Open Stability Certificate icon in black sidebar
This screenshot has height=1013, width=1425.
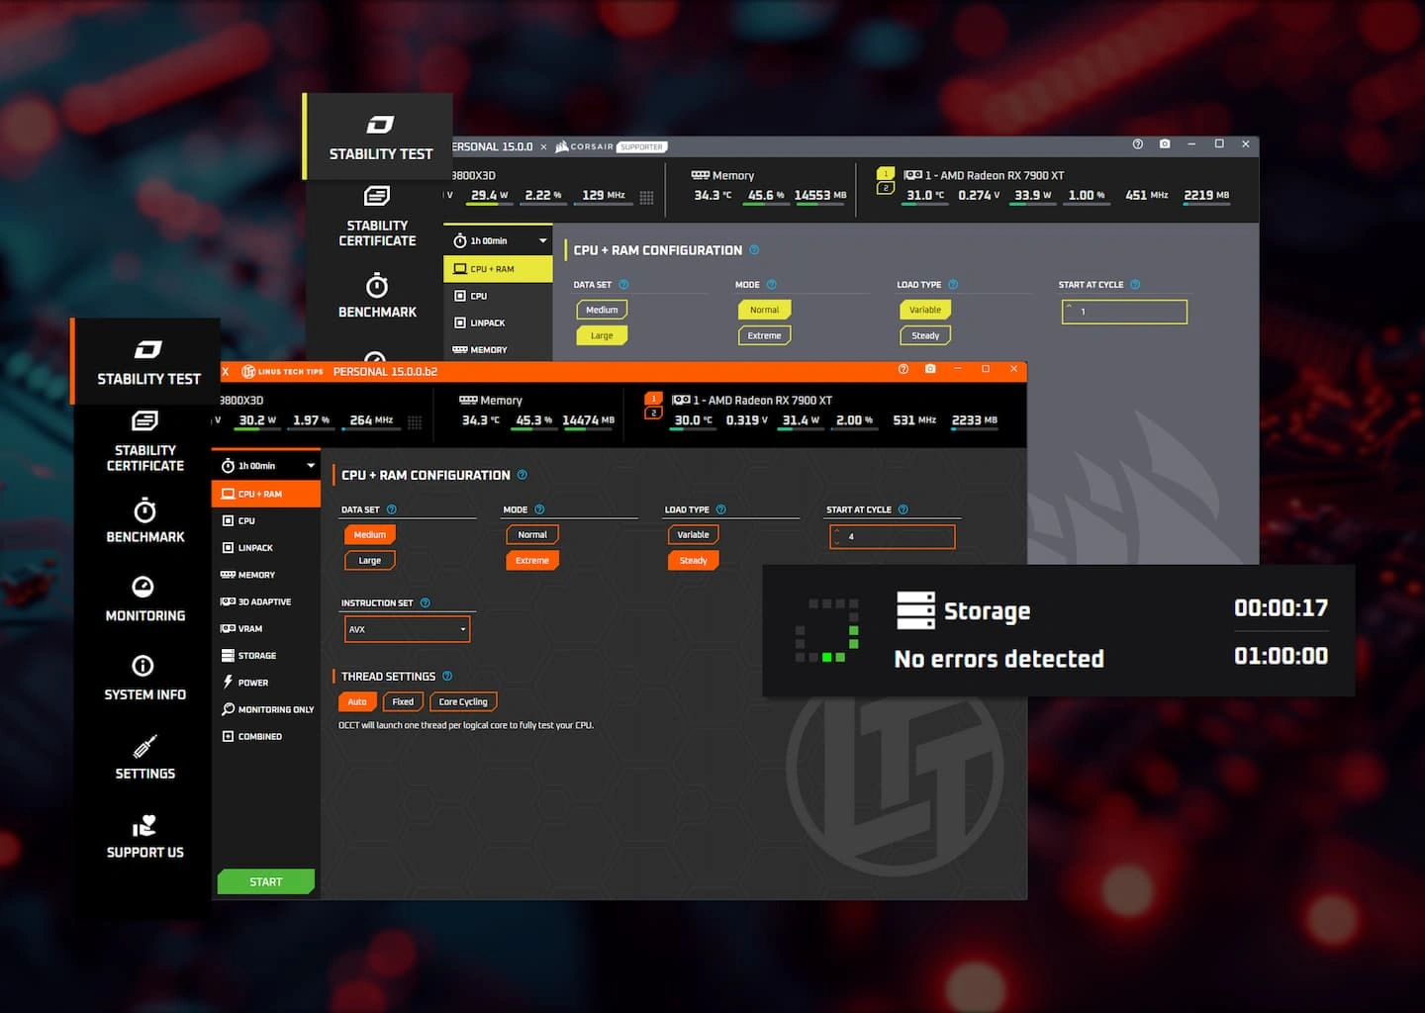144,421
